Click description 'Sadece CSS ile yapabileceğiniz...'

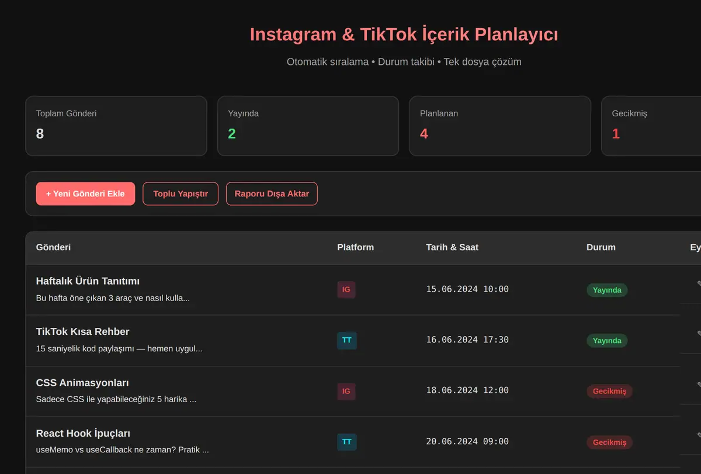[116, 400]
